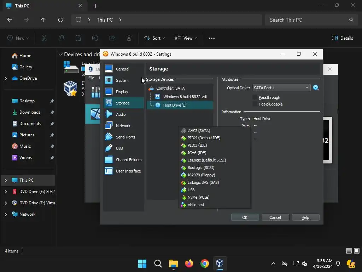Open Music quick access folder

25,146
